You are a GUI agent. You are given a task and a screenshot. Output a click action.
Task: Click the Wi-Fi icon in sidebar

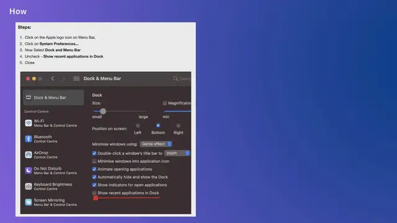(29, 123)
